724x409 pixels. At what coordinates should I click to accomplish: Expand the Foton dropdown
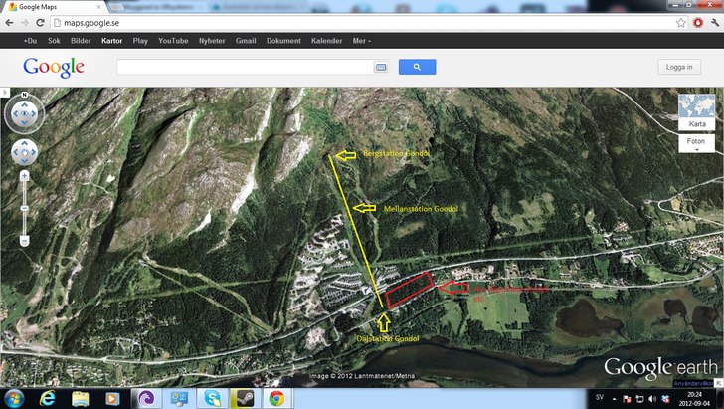point(697,145)
